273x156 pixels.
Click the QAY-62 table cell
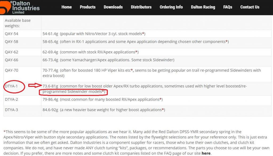[22, 52]
